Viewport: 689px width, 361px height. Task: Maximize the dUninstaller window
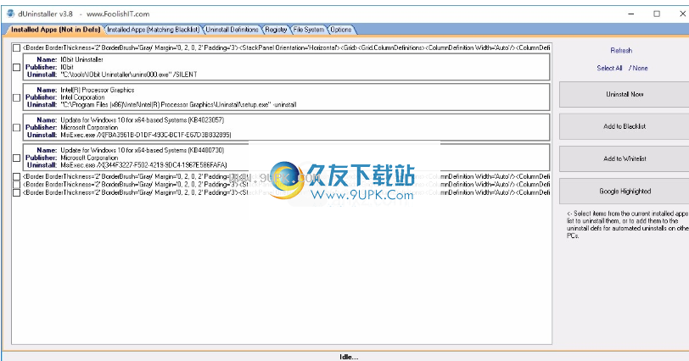coord(657,14)
